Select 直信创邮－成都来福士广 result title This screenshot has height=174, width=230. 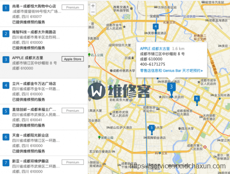[34, 110]
